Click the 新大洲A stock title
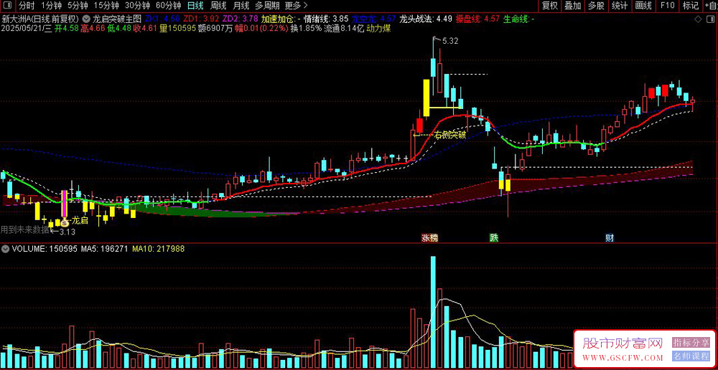Viewport: 718px width, 370px height. (39, 19)
